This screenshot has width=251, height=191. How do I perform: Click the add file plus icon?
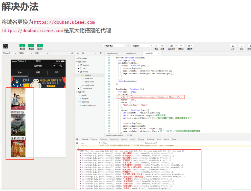(78, 53)
